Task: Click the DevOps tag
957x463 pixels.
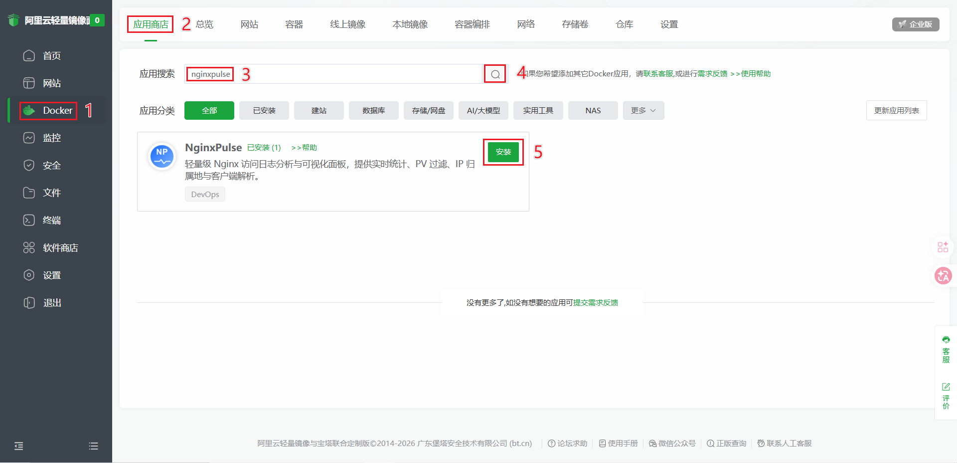Action: [x=205, y=194]
